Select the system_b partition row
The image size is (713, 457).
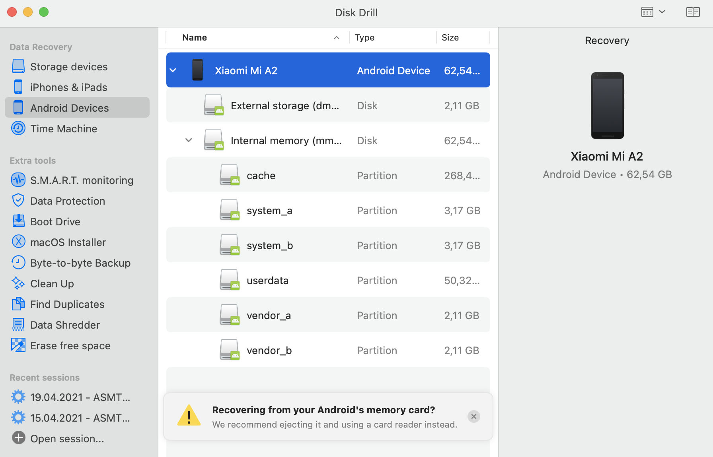pos(328,245)
